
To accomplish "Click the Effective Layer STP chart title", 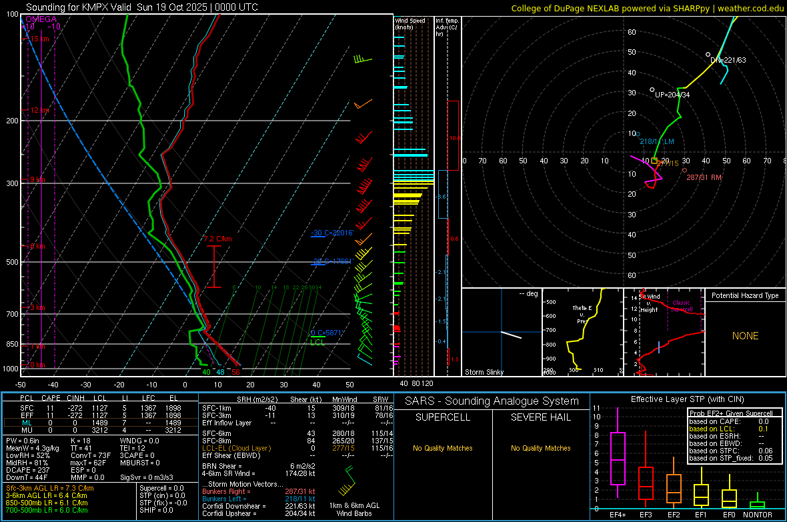I will (687, 399).
